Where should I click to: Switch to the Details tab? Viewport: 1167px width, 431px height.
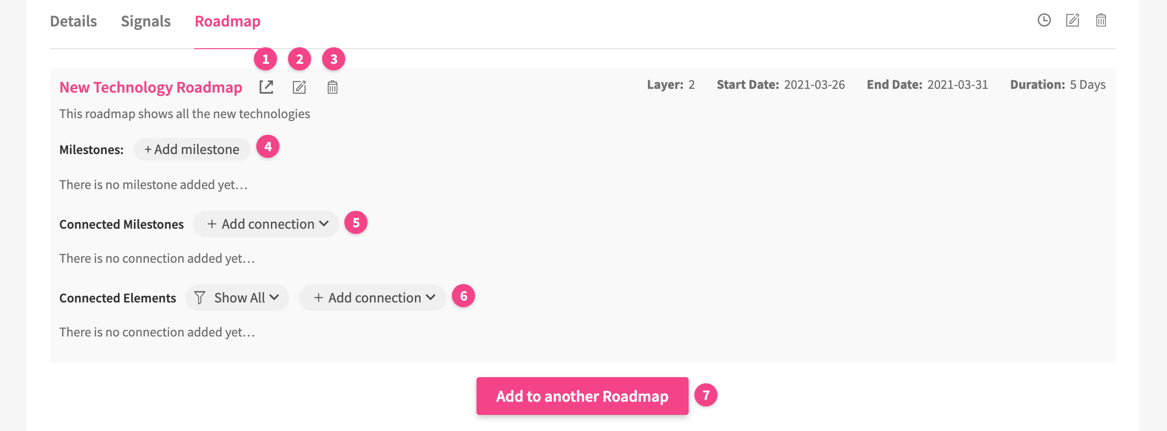pos(73,21)
